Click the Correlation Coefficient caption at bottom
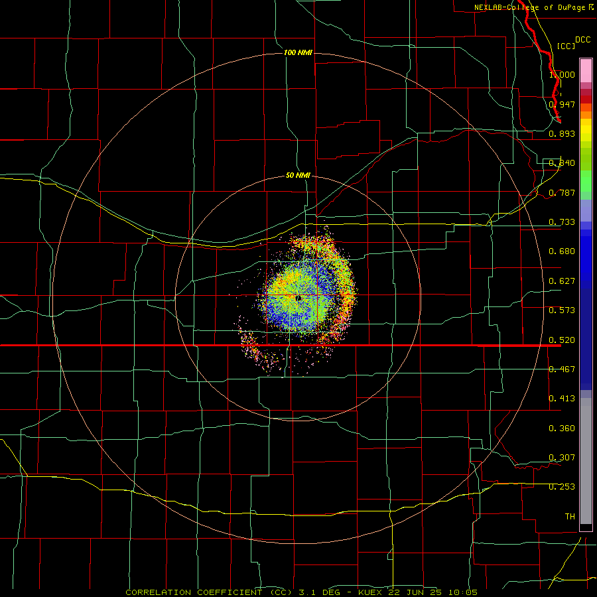The height and width of the screenshot is (597, 597). (302, 592)
